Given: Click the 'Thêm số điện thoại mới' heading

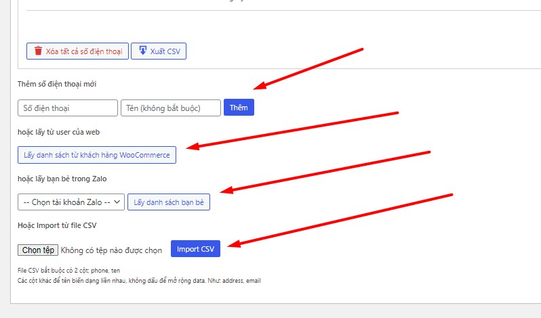Looking at the screenshot, I should (x=57, y=84).
